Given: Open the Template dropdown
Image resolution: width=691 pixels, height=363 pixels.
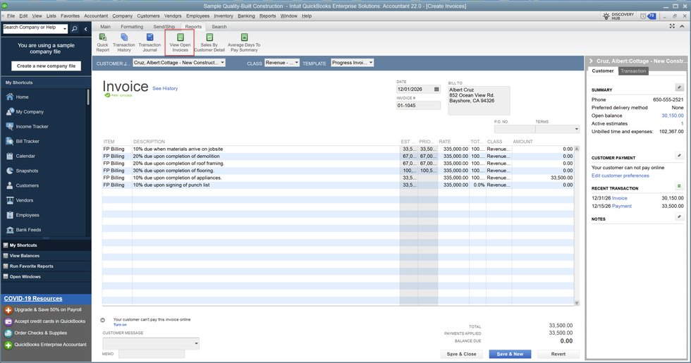Looking at the screenshot, I should tap(371, 63).
